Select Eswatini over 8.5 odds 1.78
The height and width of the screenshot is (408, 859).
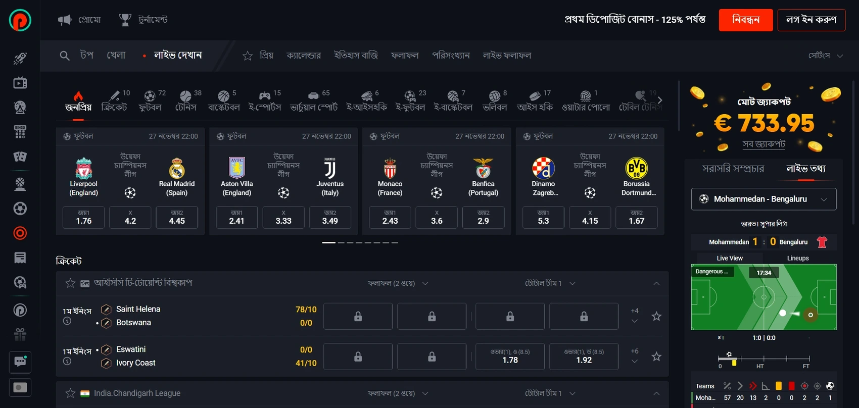pyautogui.click(x=510, y=356)
